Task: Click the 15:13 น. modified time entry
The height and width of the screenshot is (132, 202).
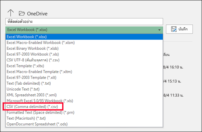Action: coord(172,81)
